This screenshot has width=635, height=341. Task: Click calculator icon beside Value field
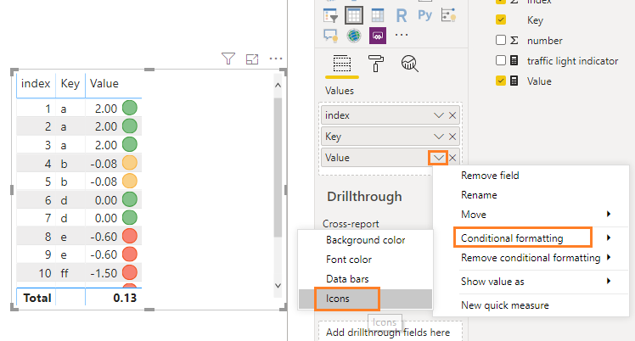pos(514,81)
